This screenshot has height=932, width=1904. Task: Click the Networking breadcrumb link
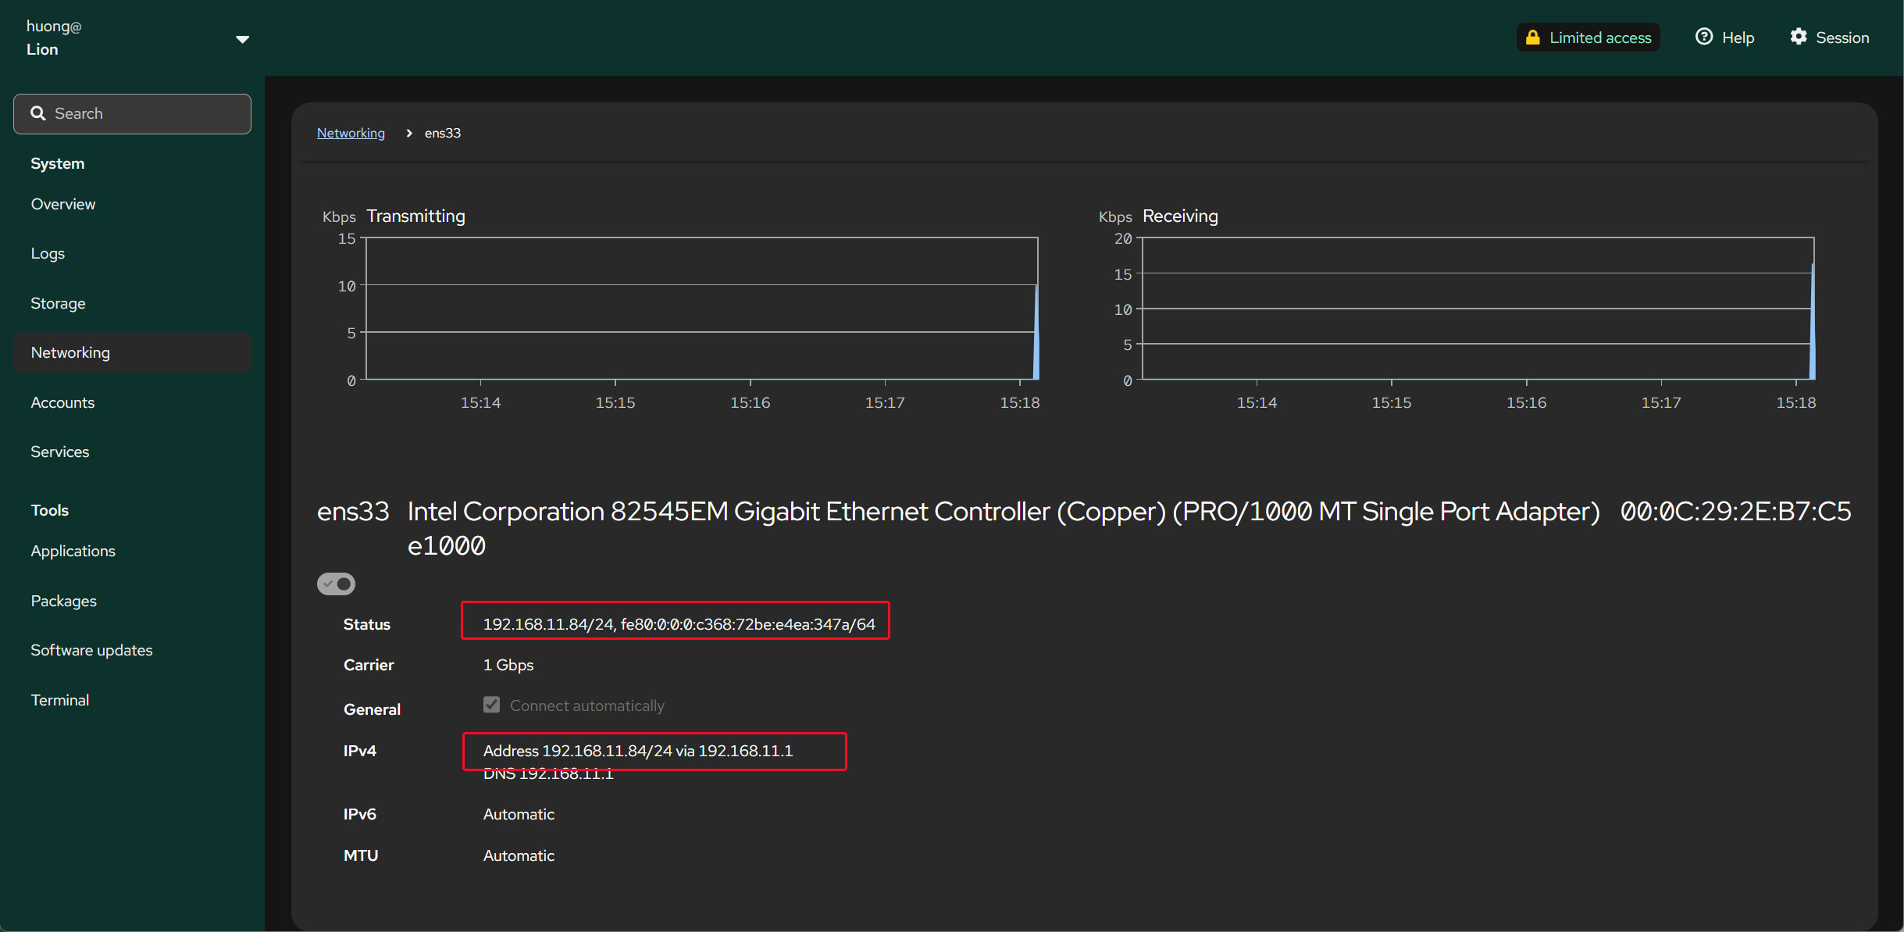351,133
